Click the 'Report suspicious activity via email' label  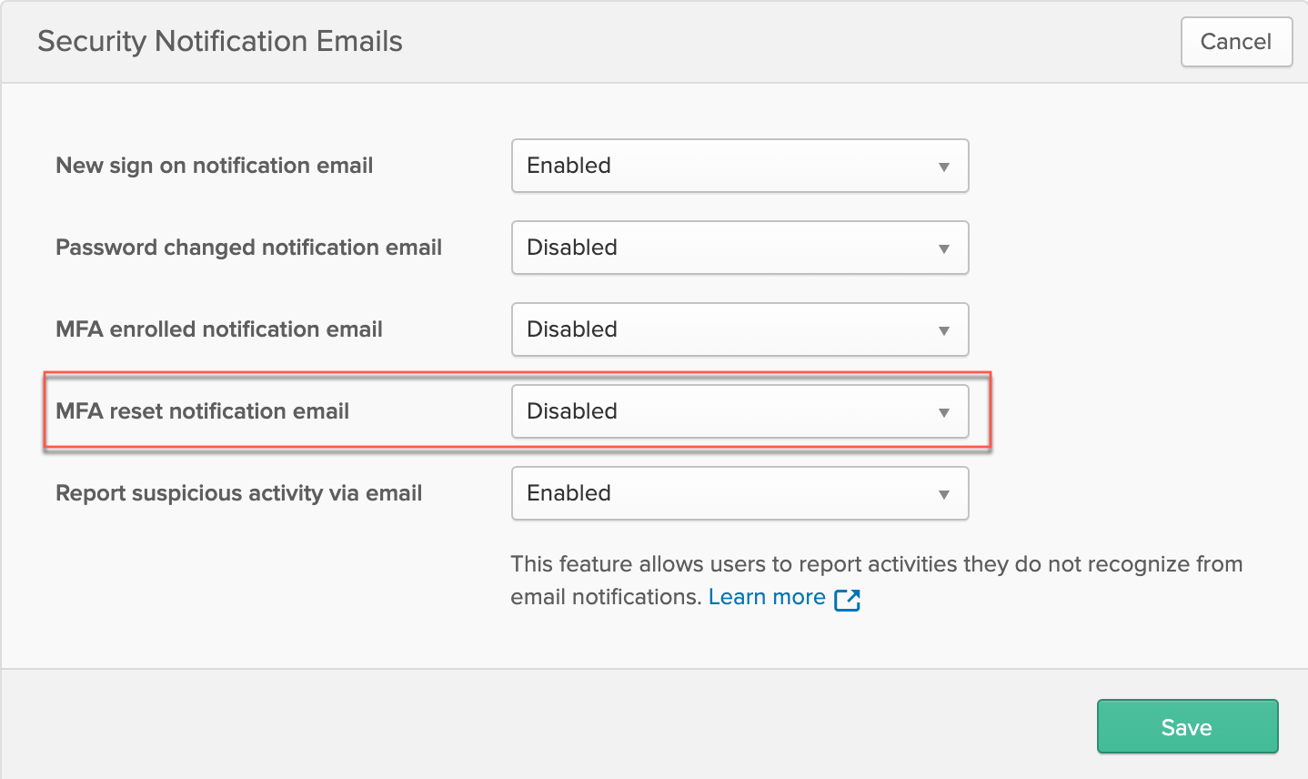click(x=239, y=493)
